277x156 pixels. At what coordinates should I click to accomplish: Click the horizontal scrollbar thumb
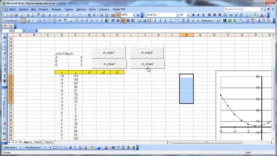coord(207,142)
